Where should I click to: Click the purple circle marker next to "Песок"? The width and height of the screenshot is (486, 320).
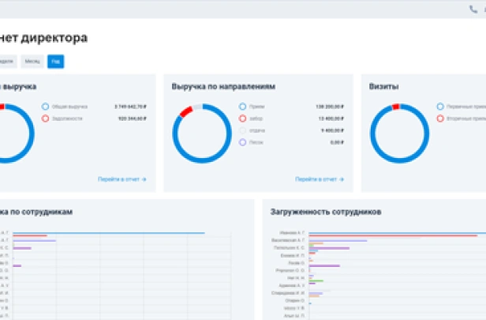[243, 142]
